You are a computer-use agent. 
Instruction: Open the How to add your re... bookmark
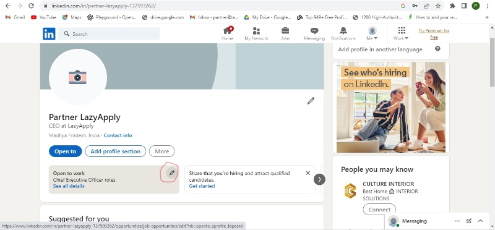[x=433, y=17]
